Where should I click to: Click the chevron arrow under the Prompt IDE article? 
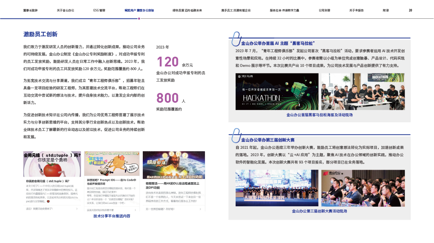[x=137, y=210]
